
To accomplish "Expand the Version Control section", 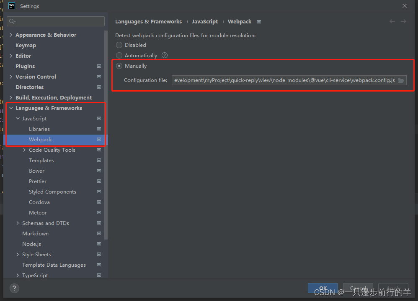I will tap(11, 77).
